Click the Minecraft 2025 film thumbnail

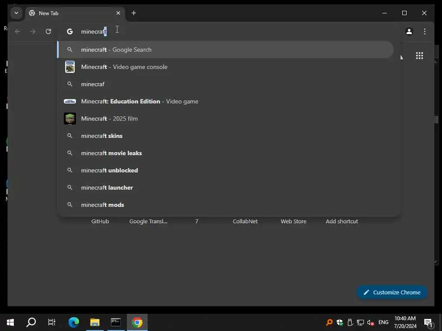click(70, 119)
